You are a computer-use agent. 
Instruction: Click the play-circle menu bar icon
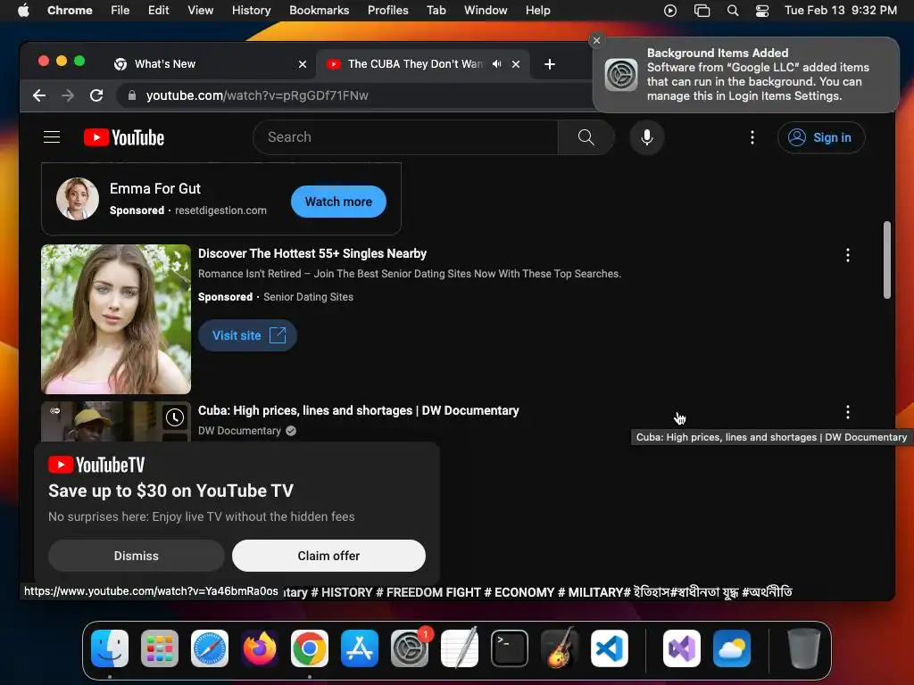(670, 11)
